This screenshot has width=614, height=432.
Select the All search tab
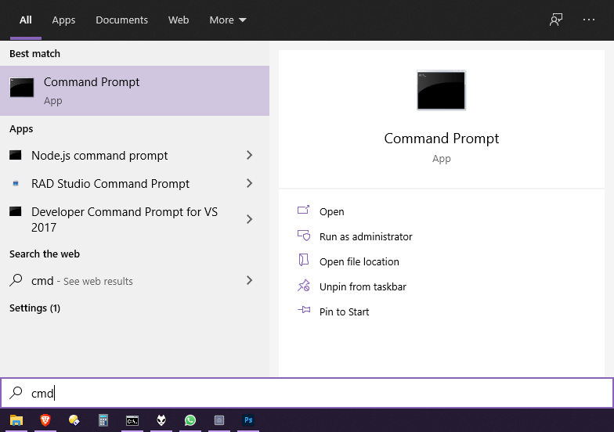pyautogui.click(x=26, y=20)
